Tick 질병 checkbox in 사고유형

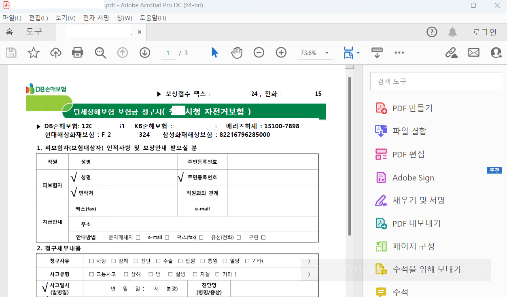171,274
